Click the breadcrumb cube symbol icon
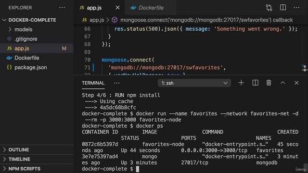Screen dimensions: 308x173 (x=115, y=20)
